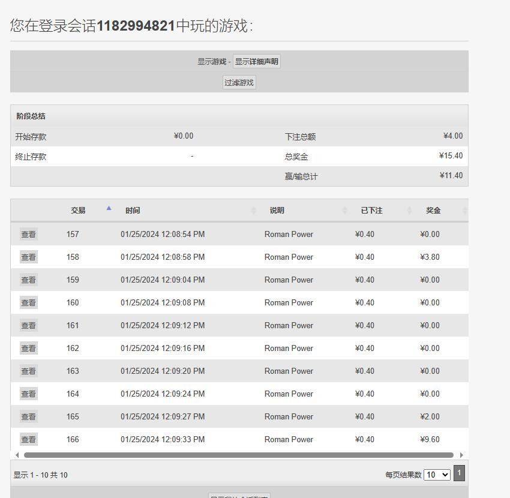Open the 过滤游戏 filter button
The image size is (510, 498).
point(239,83)
